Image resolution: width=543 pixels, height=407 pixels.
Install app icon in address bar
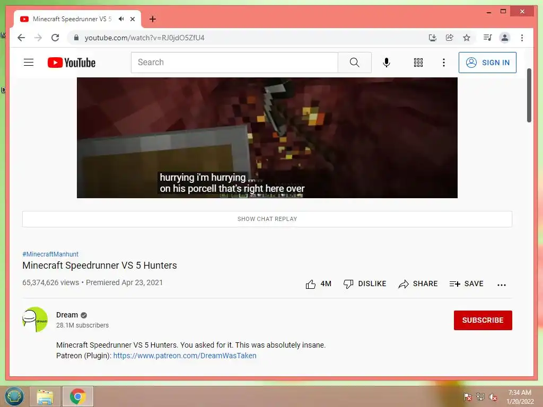[x=432, y=38]
